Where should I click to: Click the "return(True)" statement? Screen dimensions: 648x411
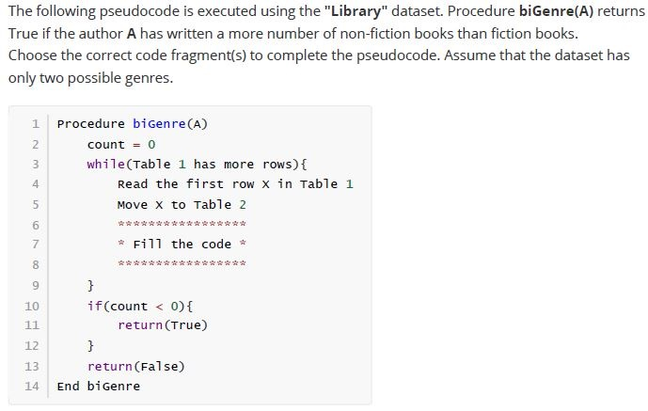[163, 325]
